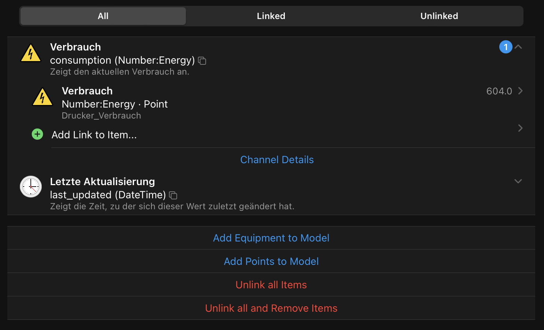Copy the consumption channel identifier
The image size is (544, 330).
pos(202,61)
